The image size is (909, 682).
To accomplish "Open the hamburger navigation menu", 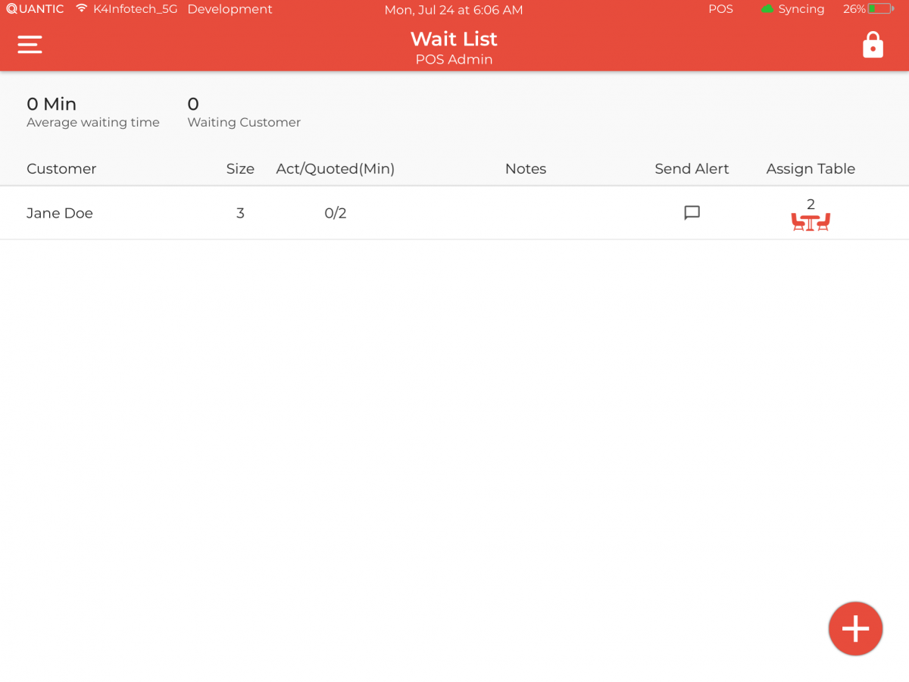I will click(30, 44).
